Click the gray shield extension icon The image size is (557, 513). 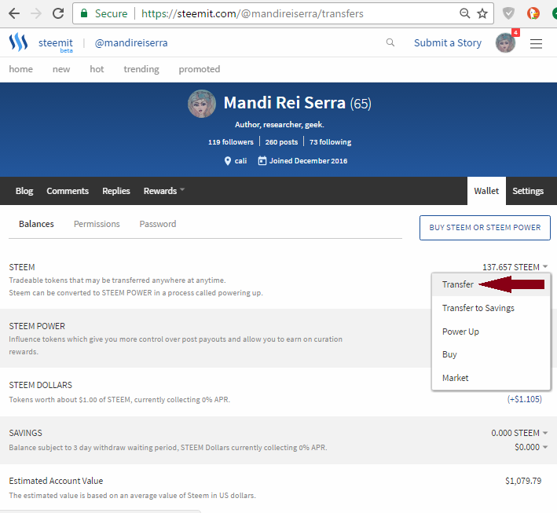click(508, 13)
